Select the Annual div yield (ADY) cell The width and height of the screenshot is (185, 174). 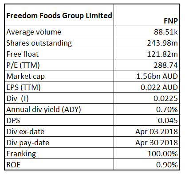point(59,109)
